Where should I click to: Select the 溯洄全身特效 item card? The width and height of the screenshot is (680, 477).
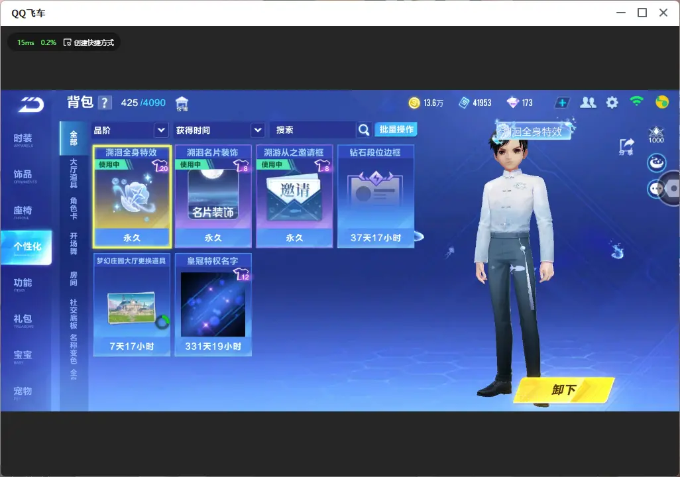pyautogui.click(x=132, y=197)
